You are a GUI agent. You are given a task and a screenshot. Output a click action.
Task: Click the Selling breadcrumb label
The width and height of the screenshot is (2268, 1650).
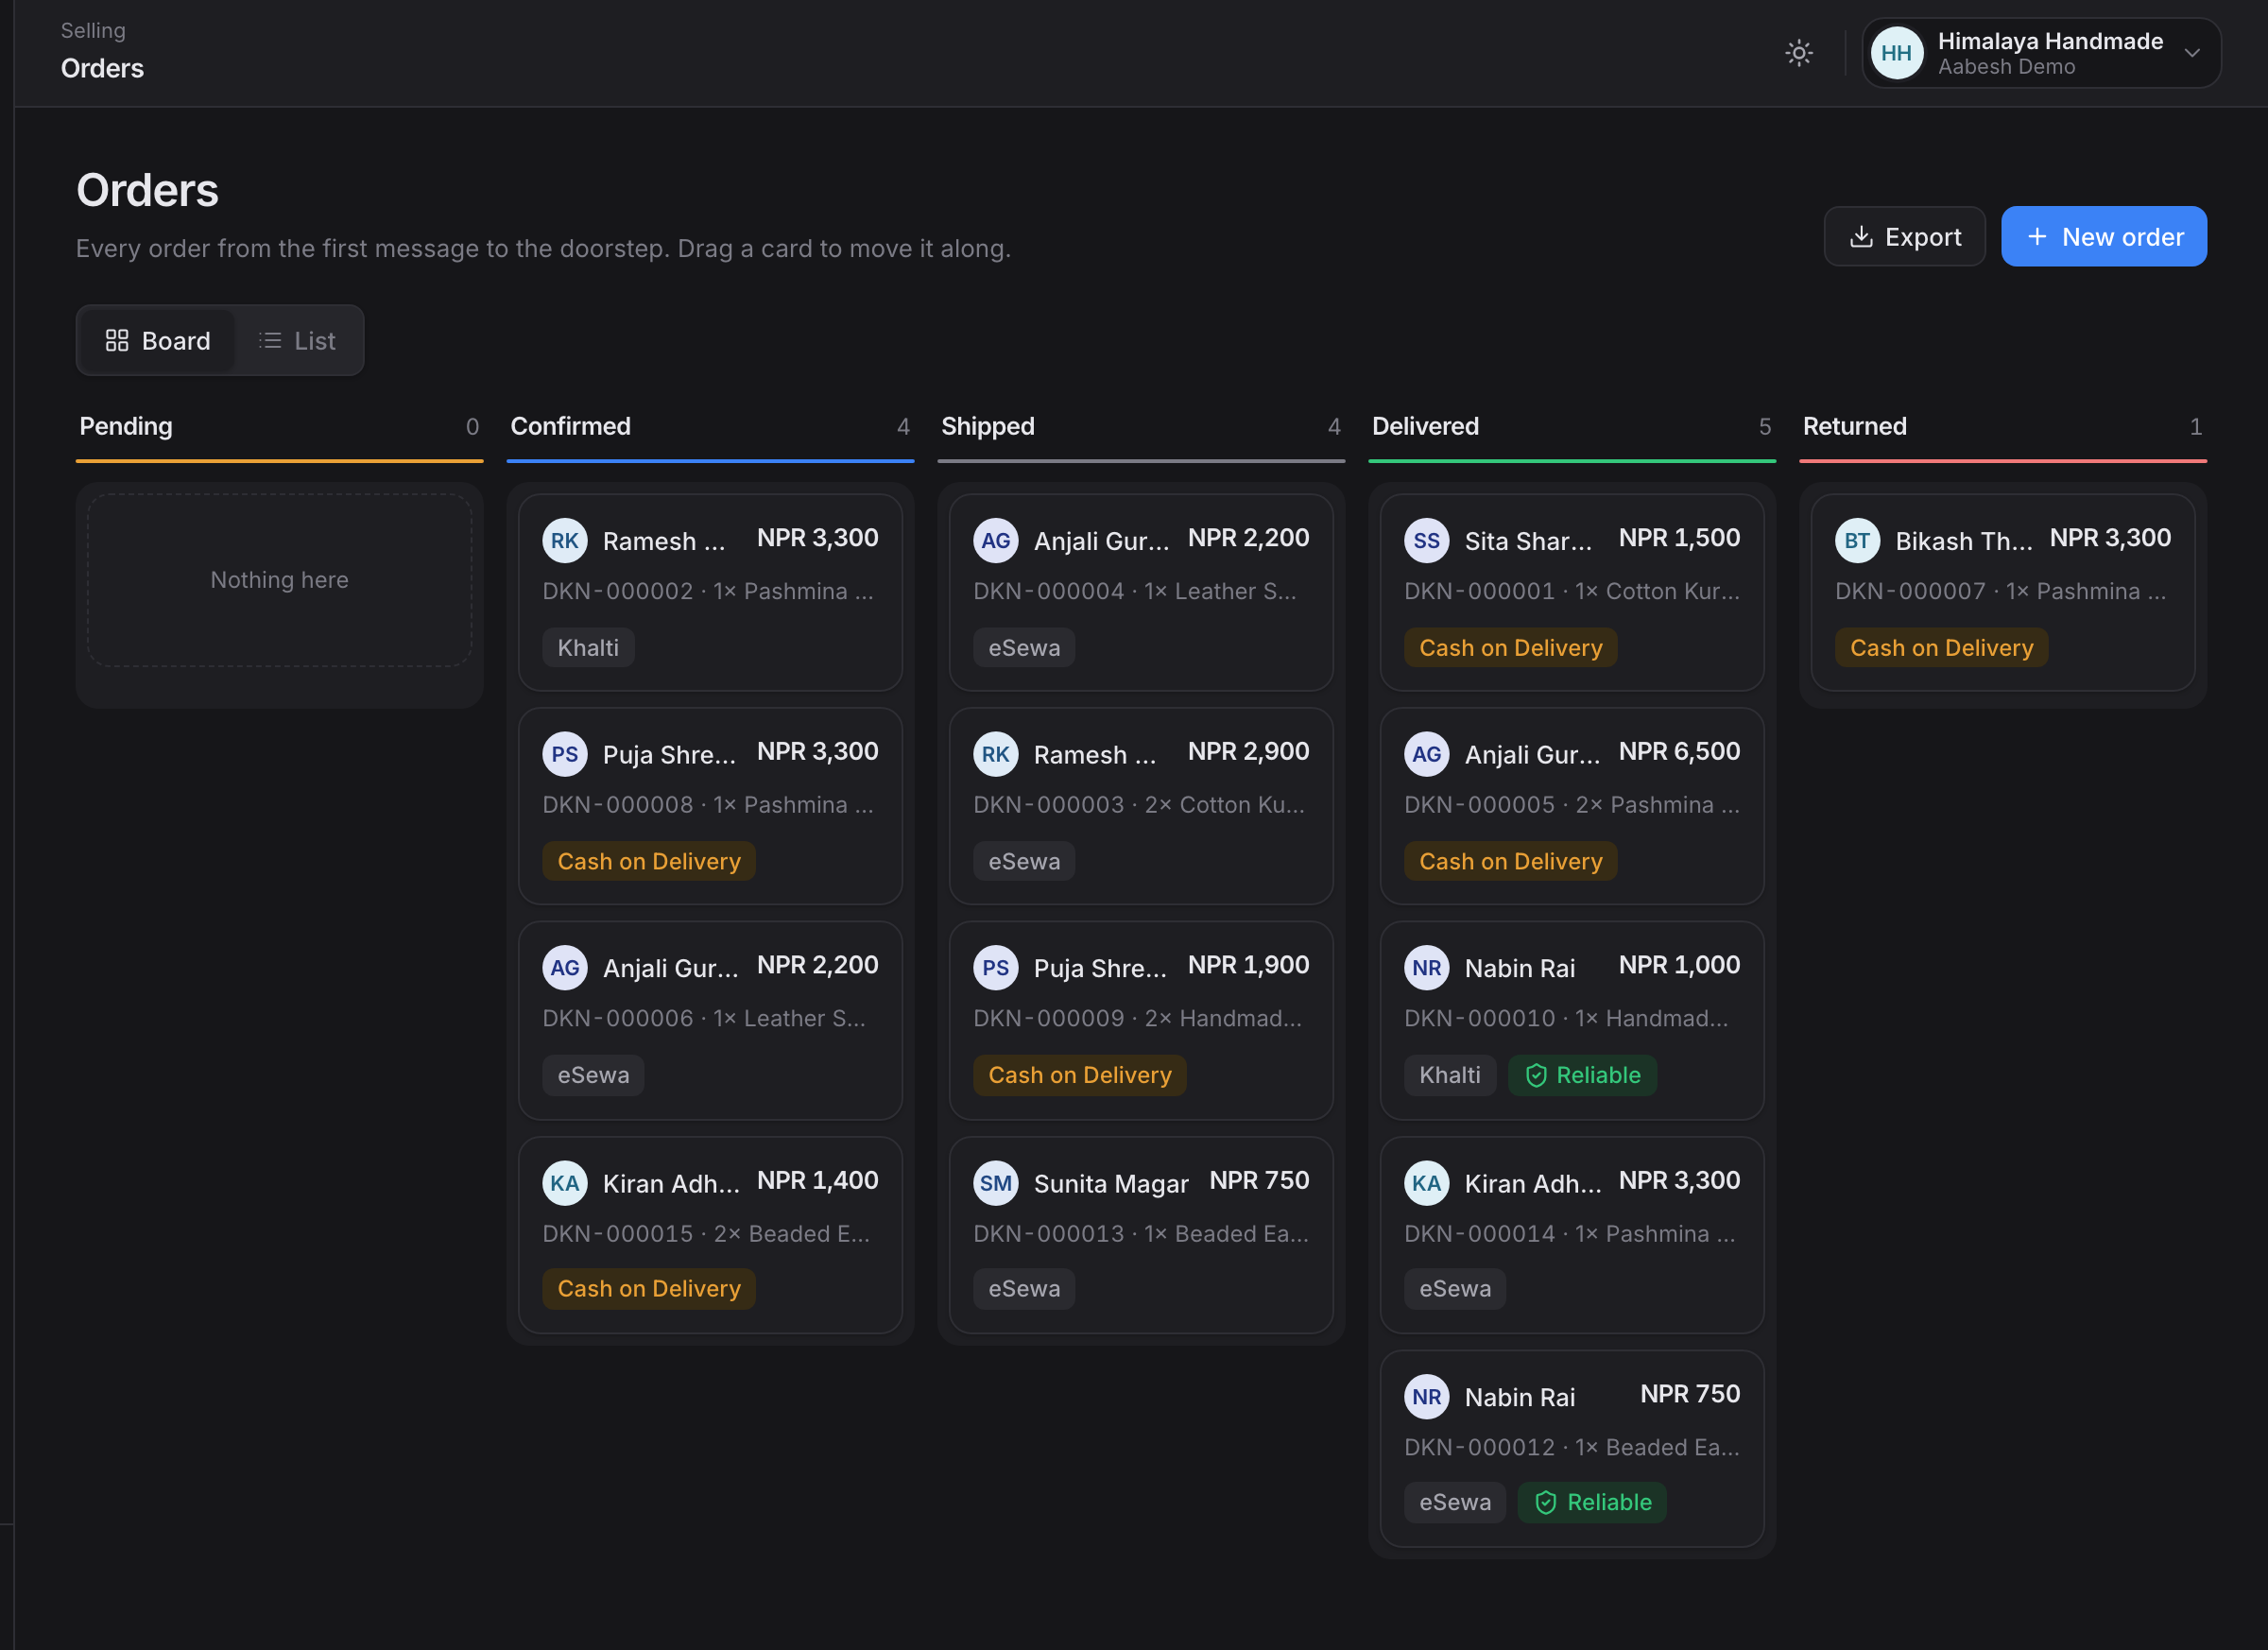(x=93, y=31)
